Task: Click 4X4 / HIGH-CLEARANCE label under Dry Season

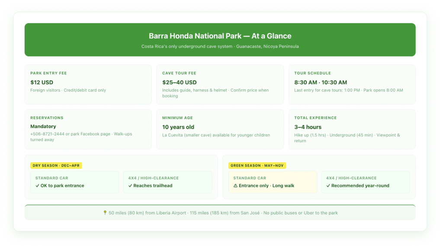Action: (154, 178)
